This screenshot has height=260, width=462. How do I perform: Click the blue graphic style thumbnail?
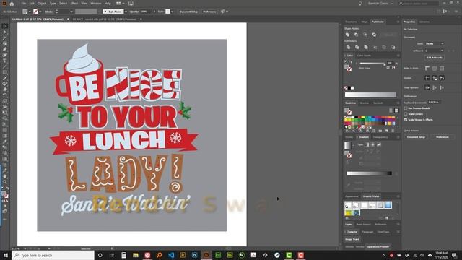click(x=388, y=205)
